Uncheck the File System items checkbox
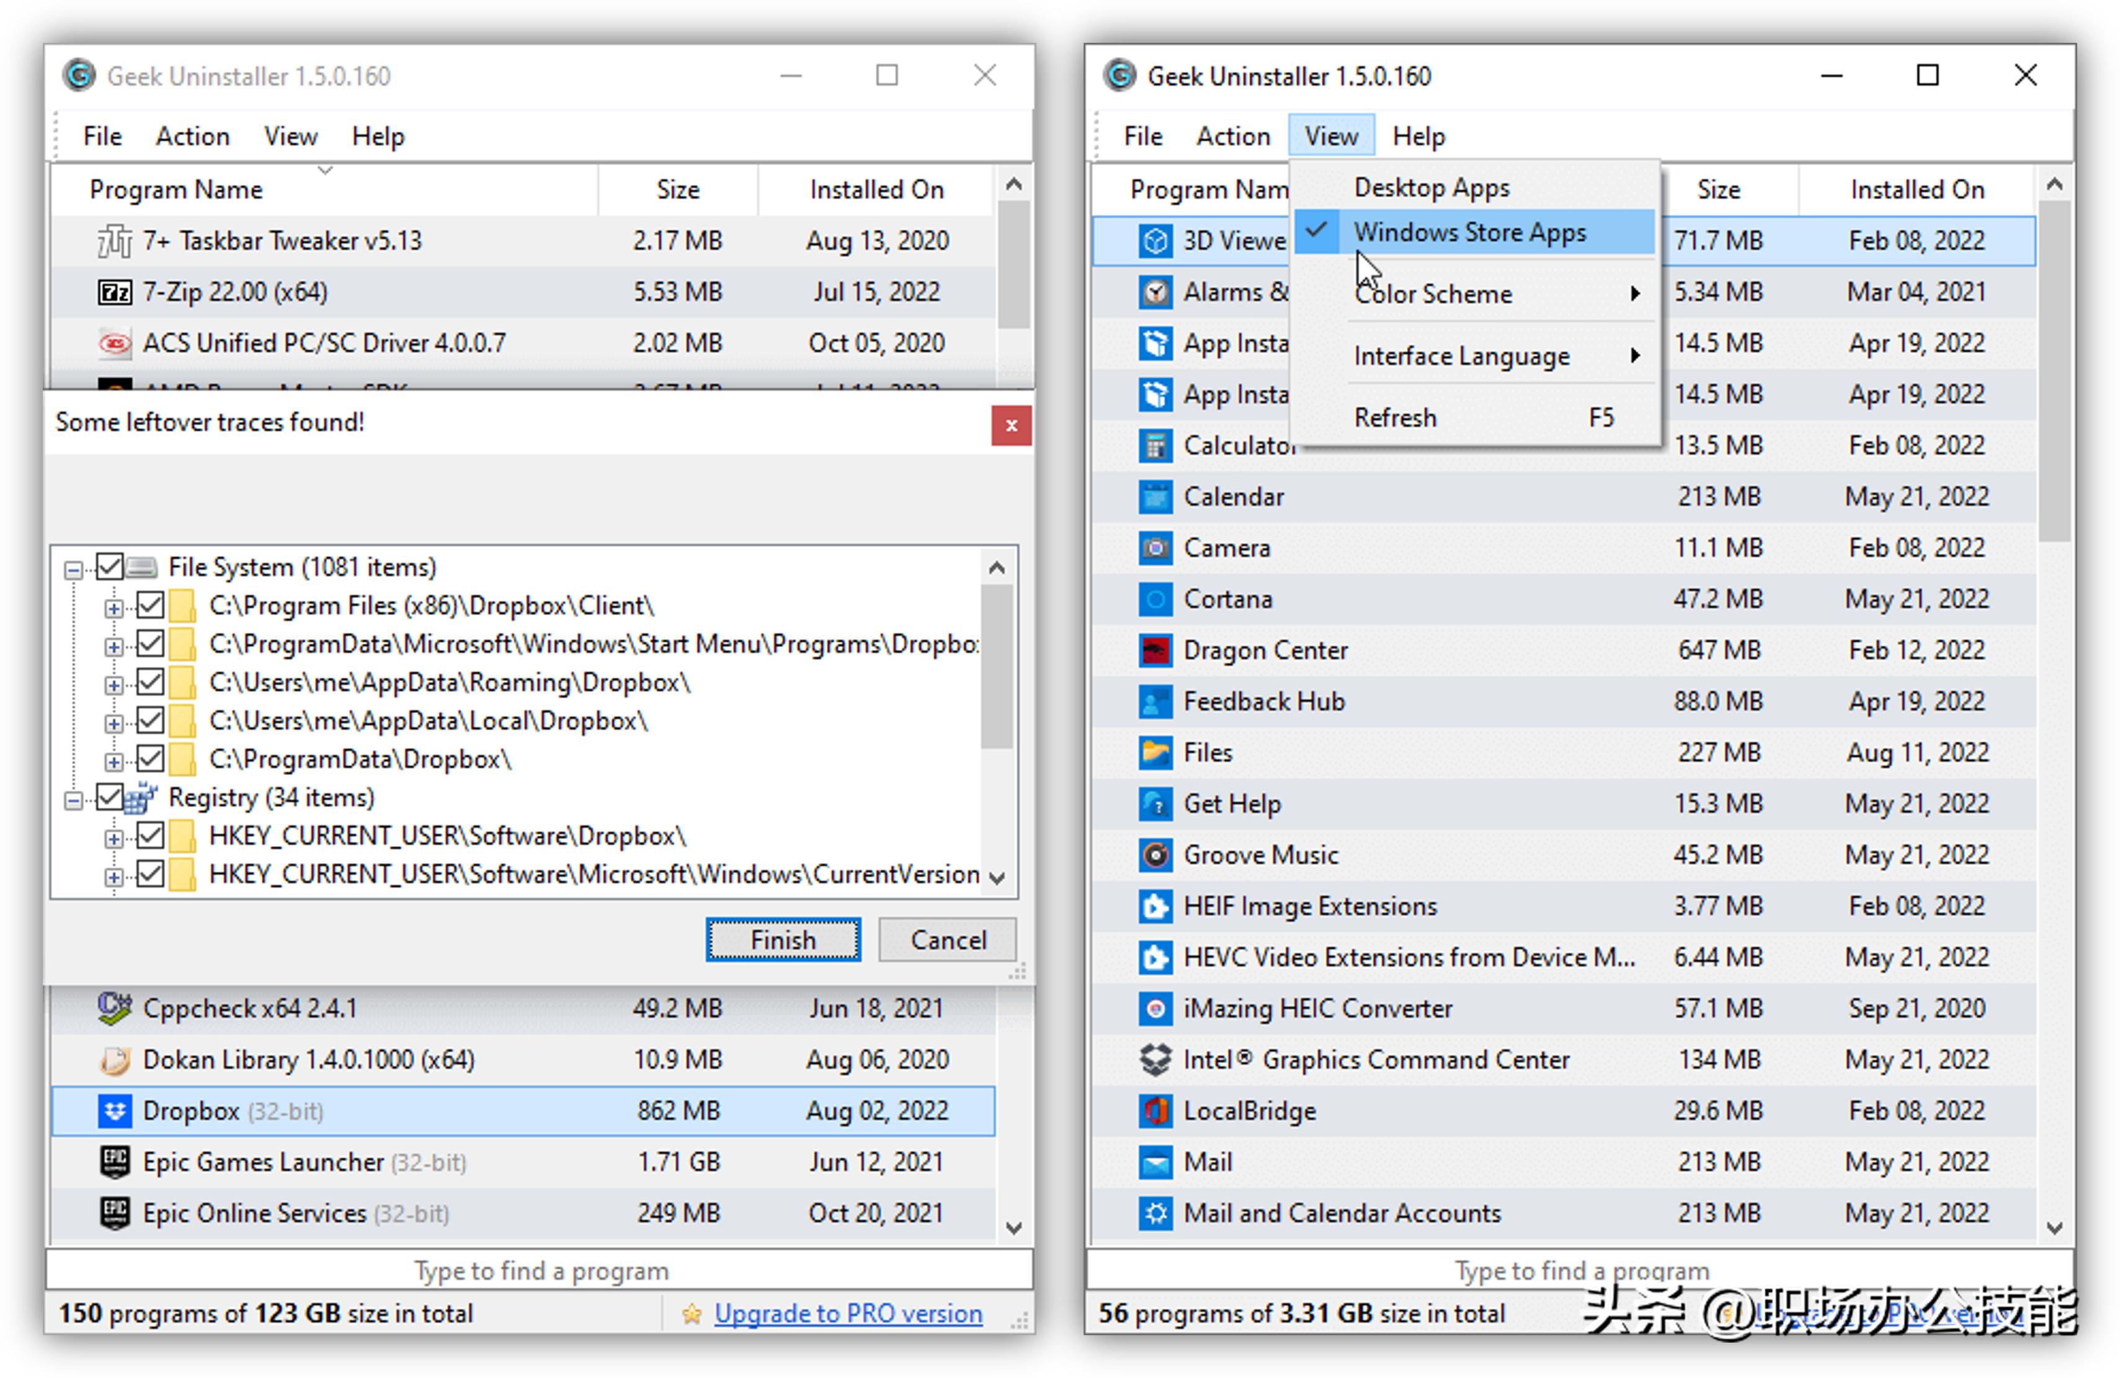Viewport: 2120px width, 1378px height. click(110, 566)
